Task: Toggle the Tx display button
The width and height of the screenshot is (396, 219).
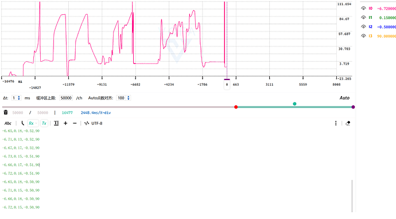Action: tap(44, 123)
